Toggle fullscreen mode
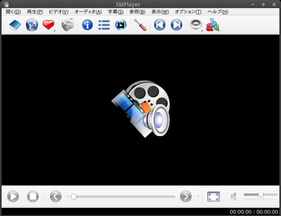 (213, 196)
